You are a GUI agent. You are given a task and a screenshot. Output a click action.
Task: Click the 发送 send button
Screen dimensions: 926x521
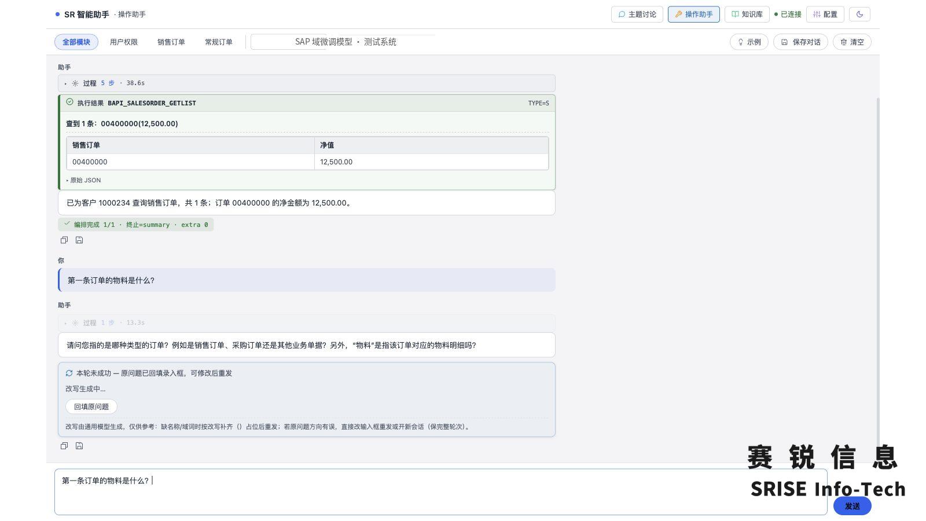pyautogui.click(x=852, y=506)
